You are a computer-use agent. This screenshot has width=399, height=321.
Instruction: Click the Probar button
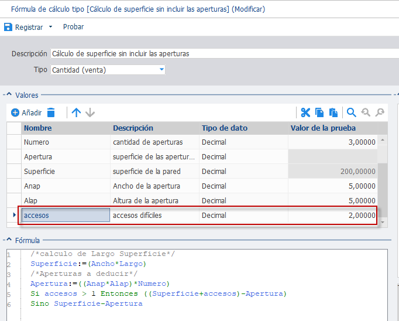(x=73, y=27)
